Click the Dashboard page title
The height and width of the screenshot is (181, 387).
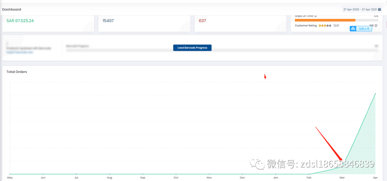pyautogui.click(x=11, y=9)
